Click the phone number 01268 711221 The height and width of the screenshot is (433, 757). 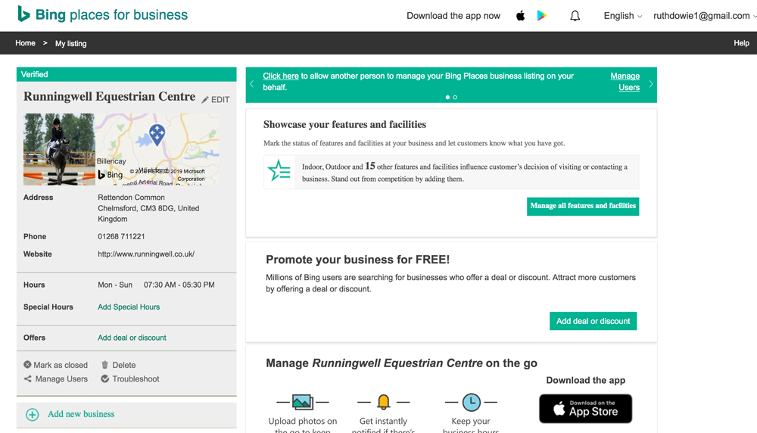tap(121, 236)
